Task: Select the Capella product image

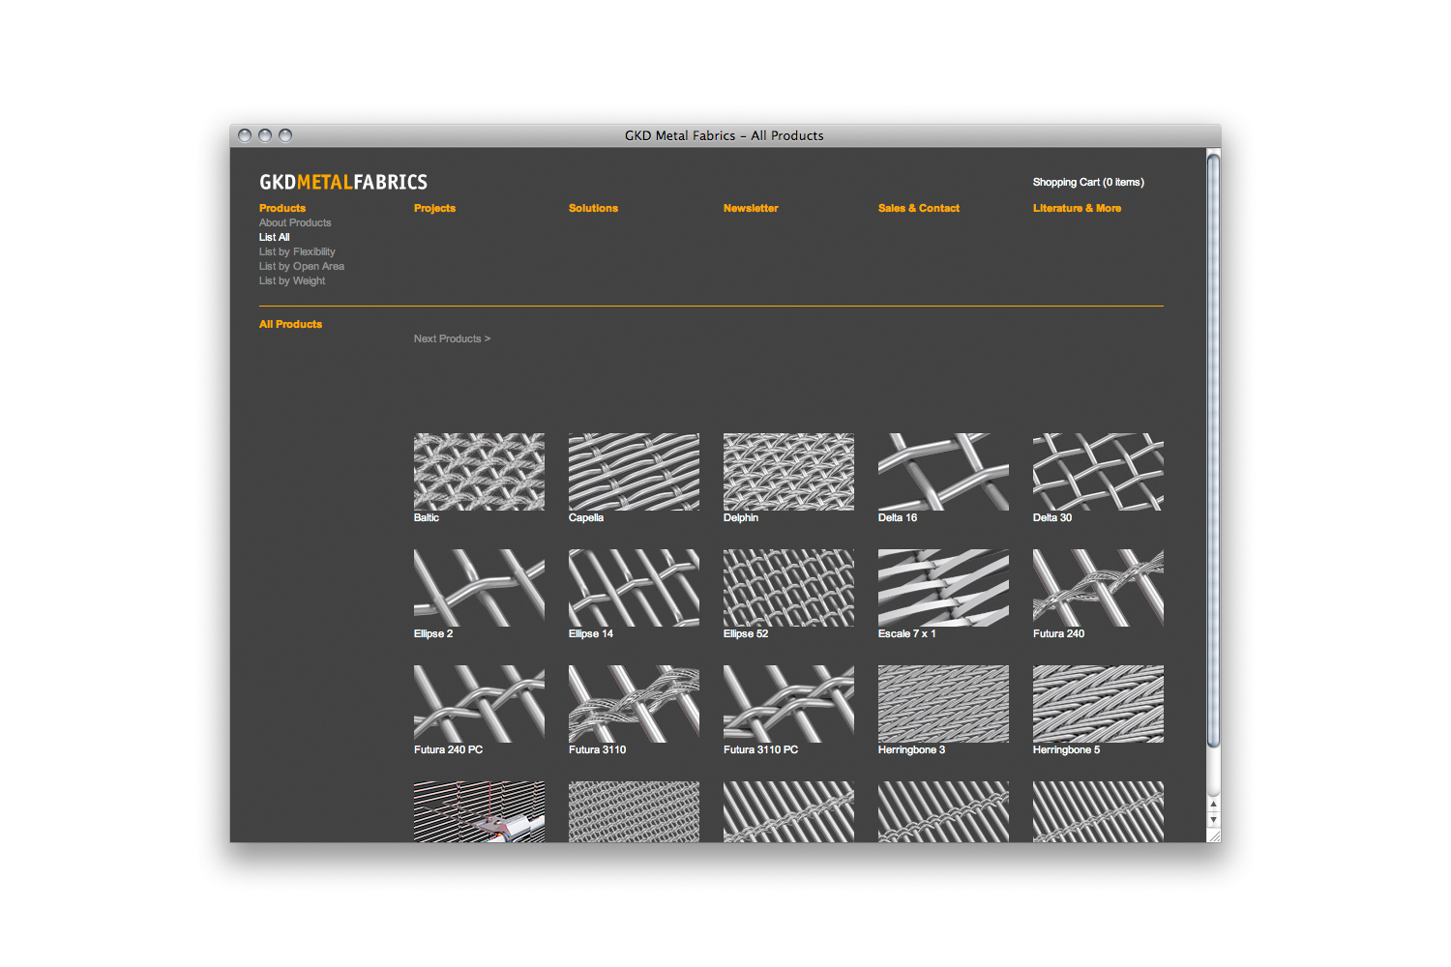Action: coord(634,472)
